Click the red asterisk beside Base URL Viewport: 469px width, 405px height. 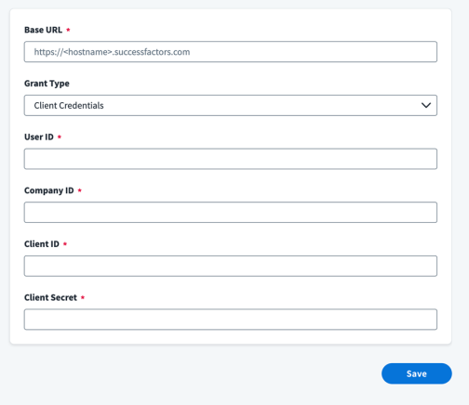(x=68, y=30)
